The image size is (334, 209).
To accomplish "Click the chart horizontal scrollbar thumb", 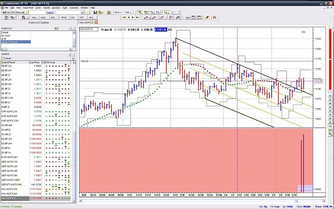I will (296, 200).
